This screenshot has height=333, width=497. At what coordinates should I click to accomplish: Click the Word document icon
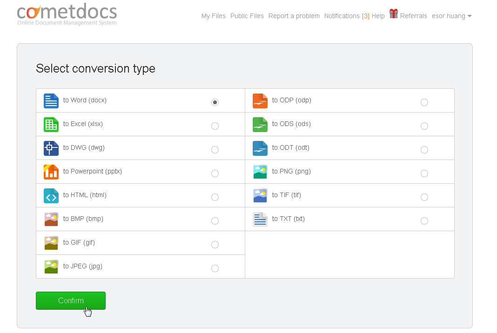pyautogui.click(x=51, y=100)
